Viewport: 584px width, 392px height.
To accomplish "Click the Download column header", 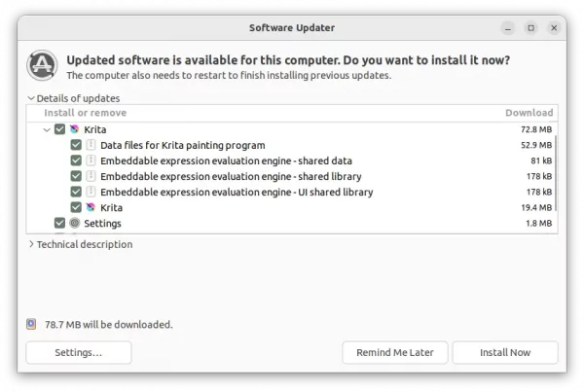I will [529, 113].
